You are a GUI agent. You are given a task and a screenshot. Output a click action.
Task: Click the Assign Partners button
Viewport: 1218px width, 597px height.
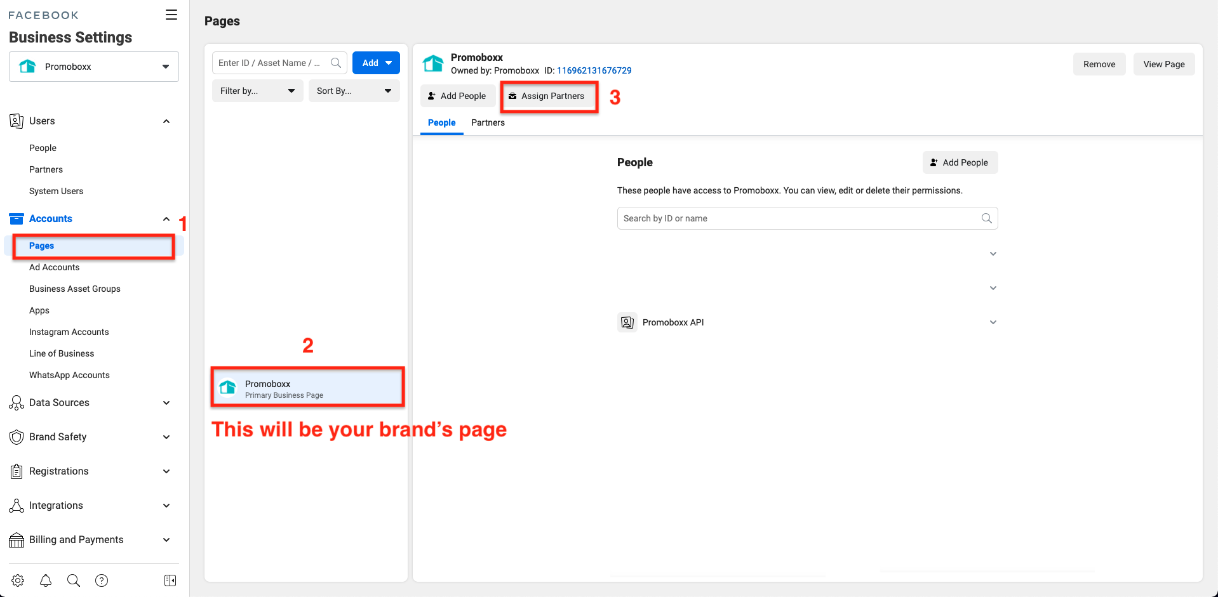[x=548, y=96]
